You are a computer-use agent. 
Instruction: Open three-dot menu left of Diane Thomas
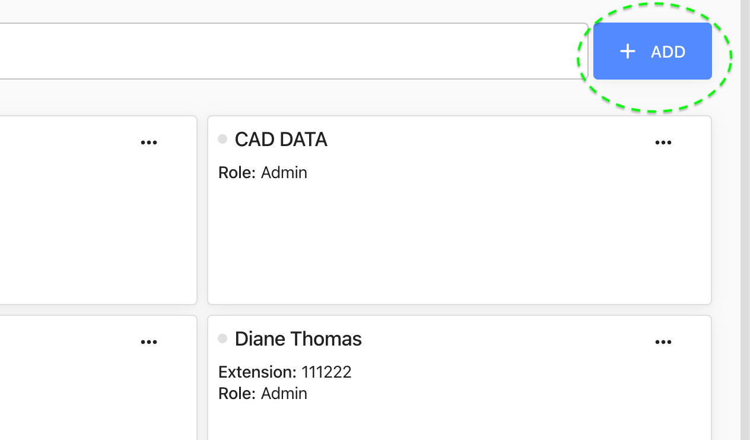[x=149, y=342]
